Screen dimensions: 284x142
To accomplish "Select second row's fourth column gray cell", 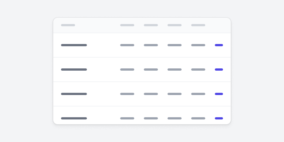I will click(x=175, y=70).
